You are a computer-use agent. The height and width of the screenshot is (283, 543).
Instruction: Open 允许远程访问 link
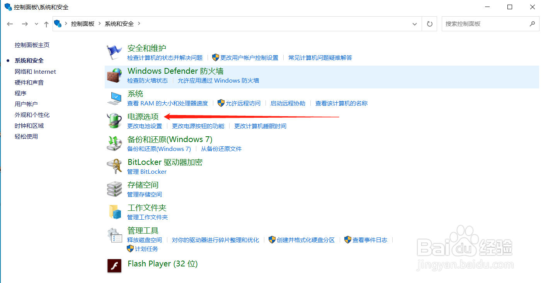tap(243, 103)
